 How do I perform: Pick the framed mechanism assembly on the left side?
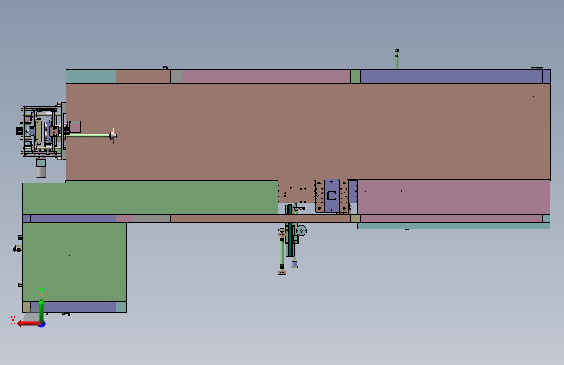pyautogui.click(x=43, y=131)
